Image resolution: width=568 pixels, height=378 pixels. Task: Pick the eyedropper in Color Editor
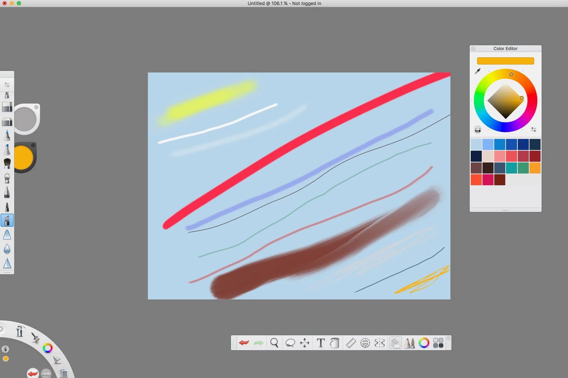(478, 71)
